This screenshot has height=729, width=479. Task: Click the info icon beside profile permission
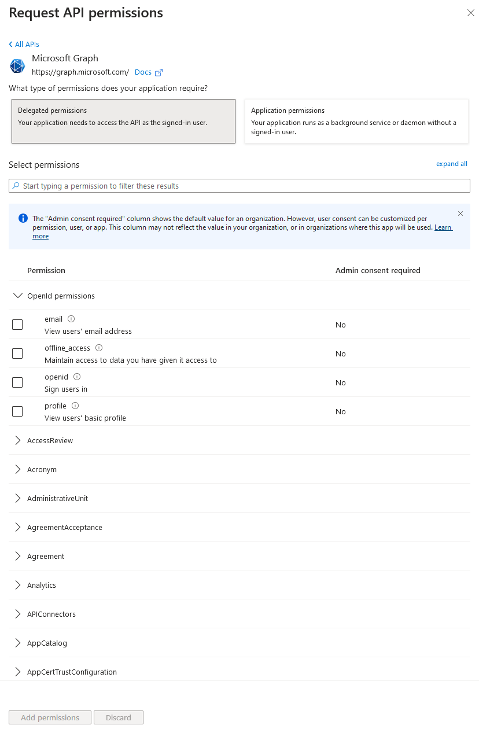(x=75, y=406)
